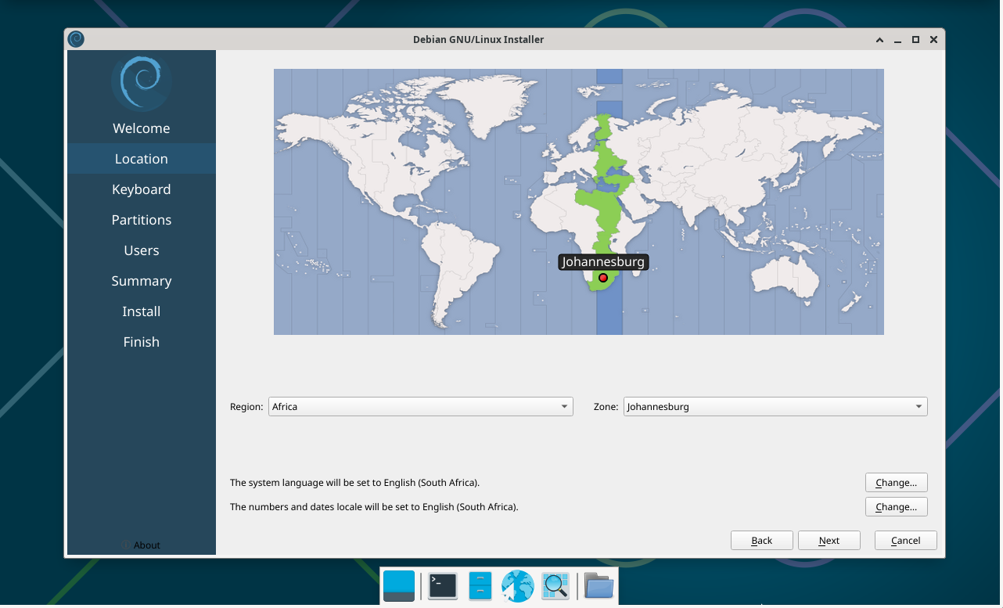Change the system language setting
This screenshot has width=1003, height=608.
click(896, 482)
